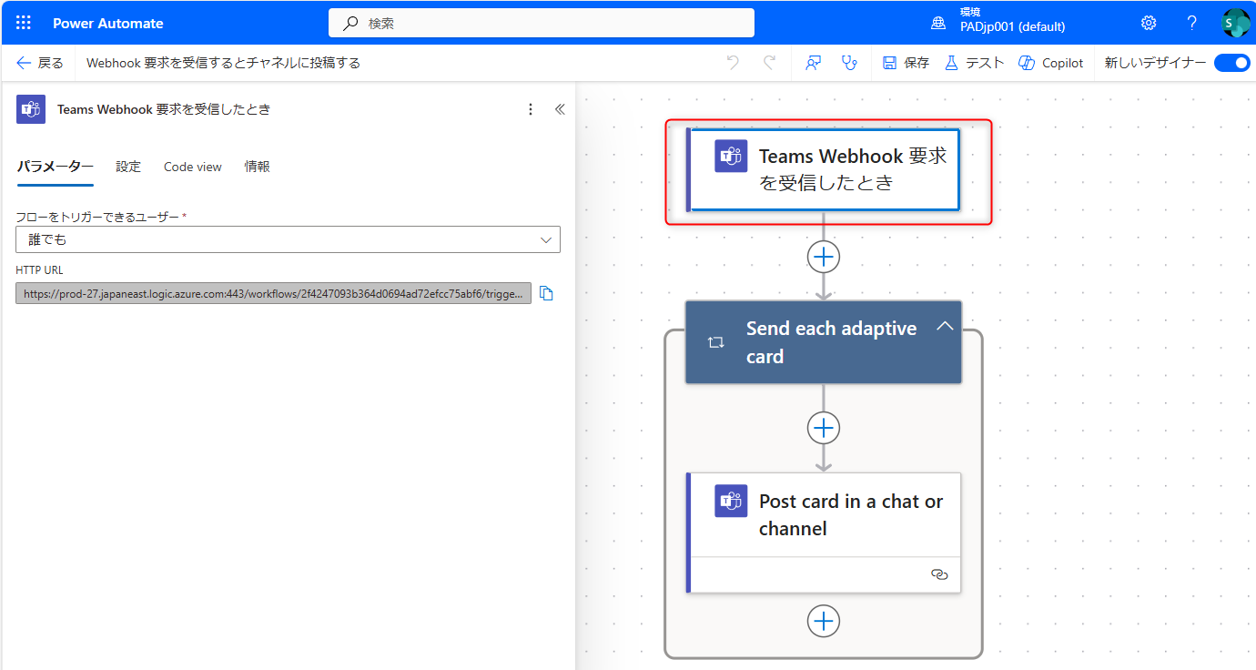The width and height of the screenshot is (1256, 670).
Task: Collapse the Send each adaptive card loop
Action: pyautogui.click(x=945, y=325)
